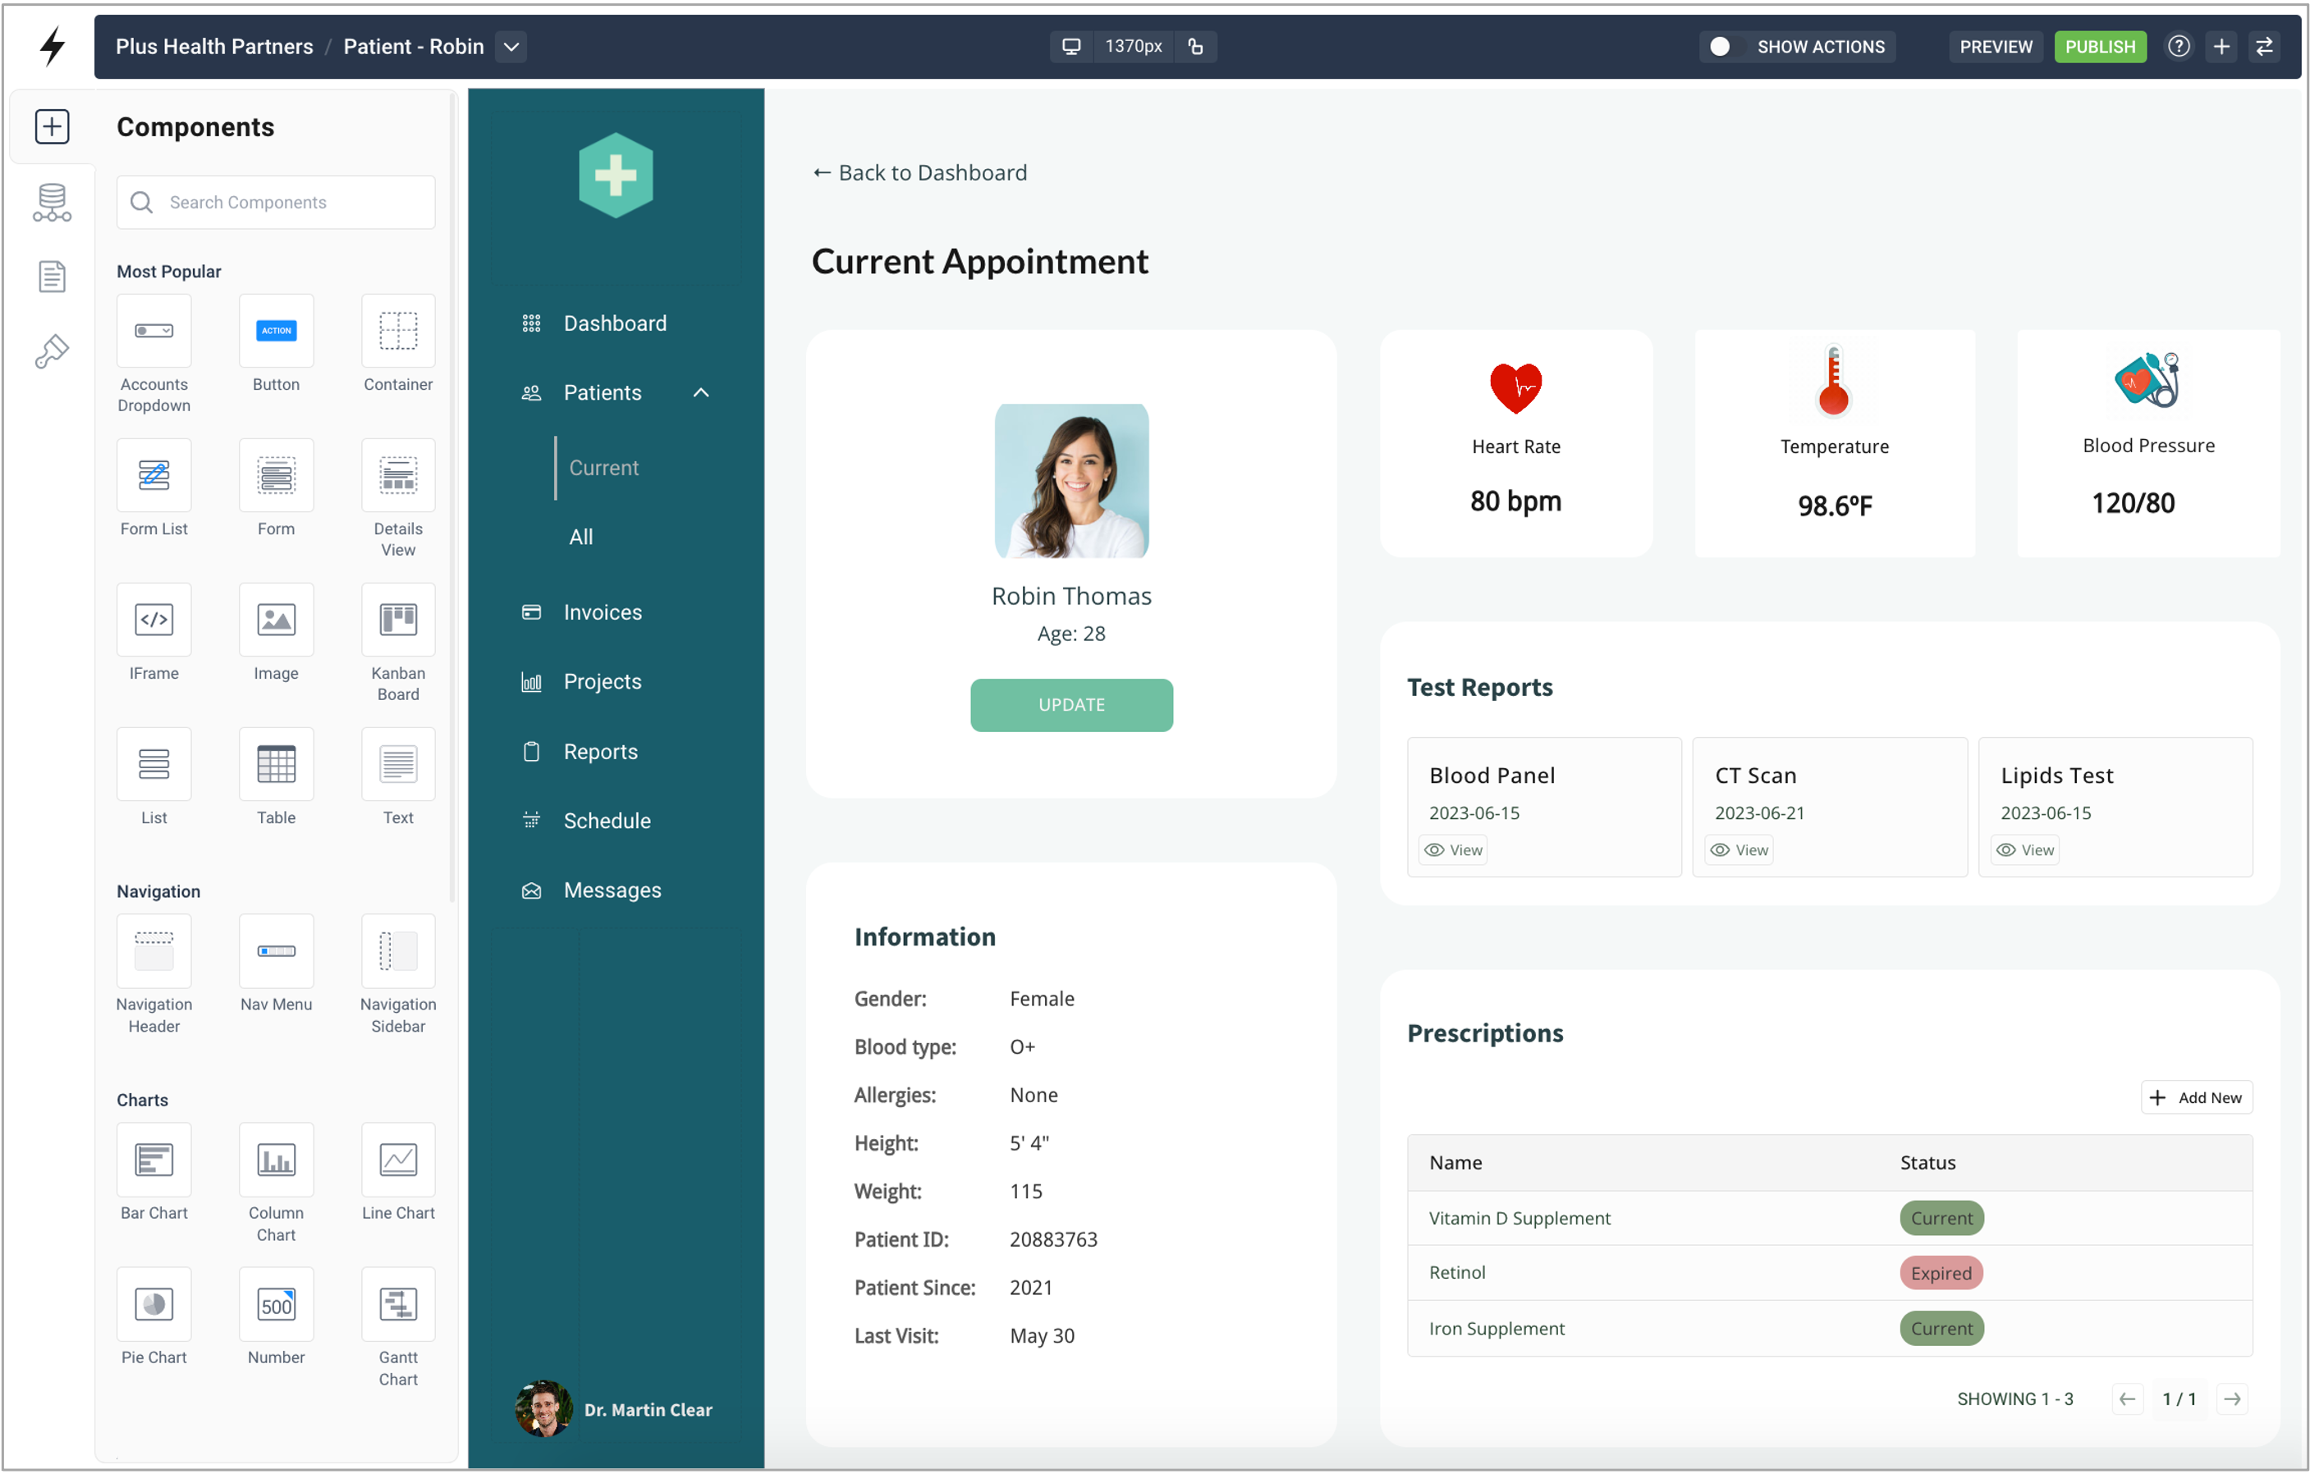
Task: Open Invoices in the sidebar menu
Action: [x=603, y=612]
